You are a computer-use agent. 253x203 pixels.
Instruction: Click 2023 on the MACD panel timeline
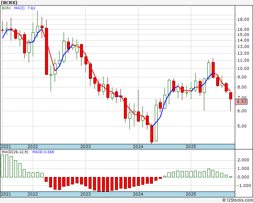pyautogui.click(x=86, y=194)
